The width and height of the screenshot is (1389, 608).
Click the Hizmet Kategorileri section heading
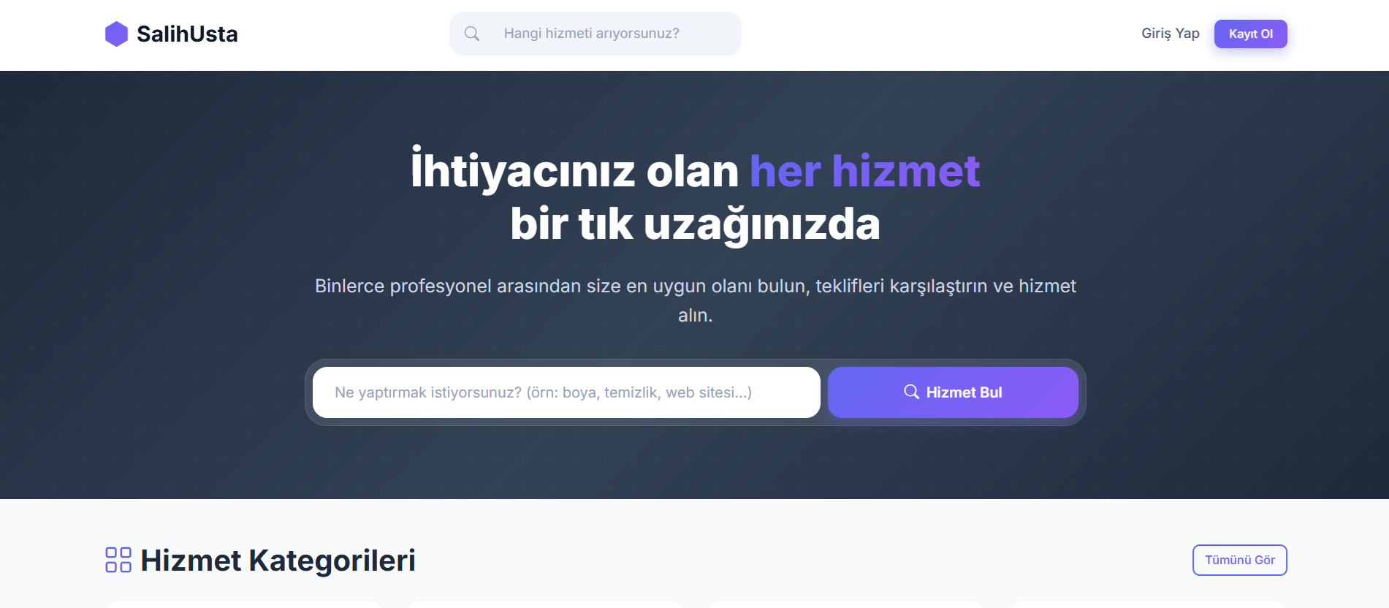278,560
